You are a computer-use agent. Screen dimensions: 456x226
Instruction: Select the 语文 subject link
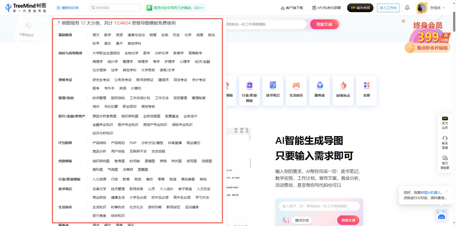(x=96, y=35)
